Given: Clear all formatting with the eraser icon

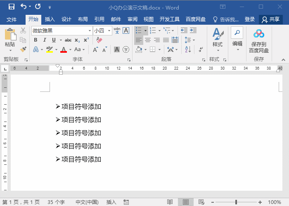Looking at the screenshot, I should coord(99,40).
